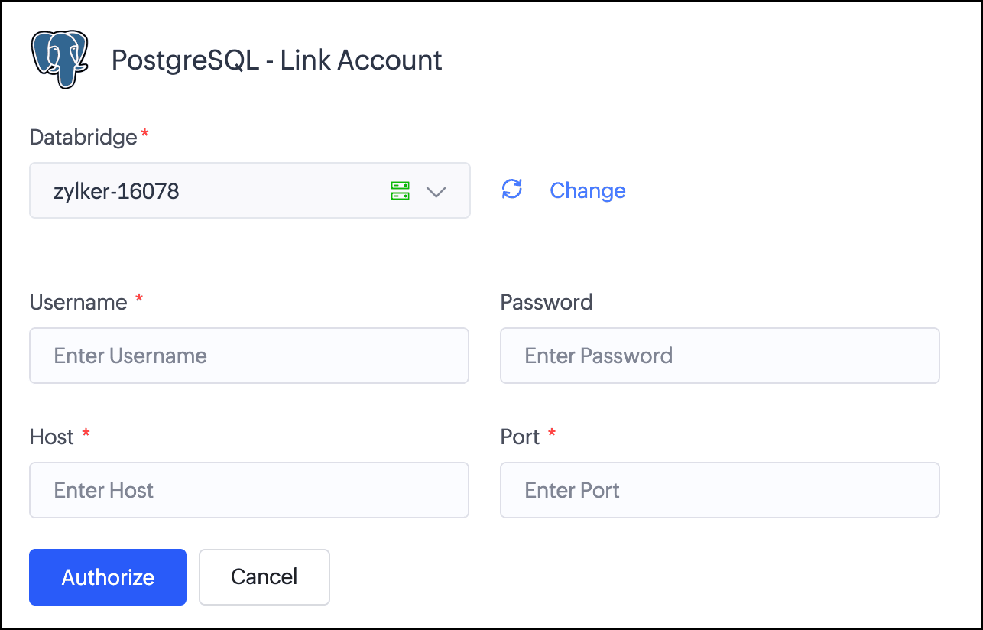Click the PostgreSQL - Link Account title
The width and height of the screenshot is (983, 630).
pos(277,60)
